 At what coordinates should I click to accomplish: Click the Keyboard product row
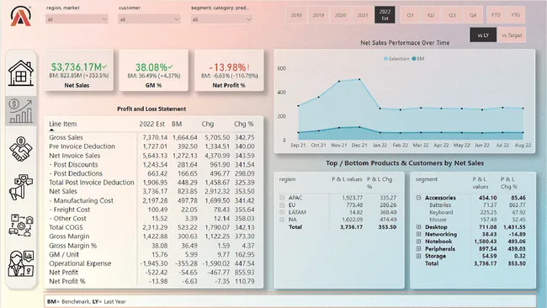[441, 212]
